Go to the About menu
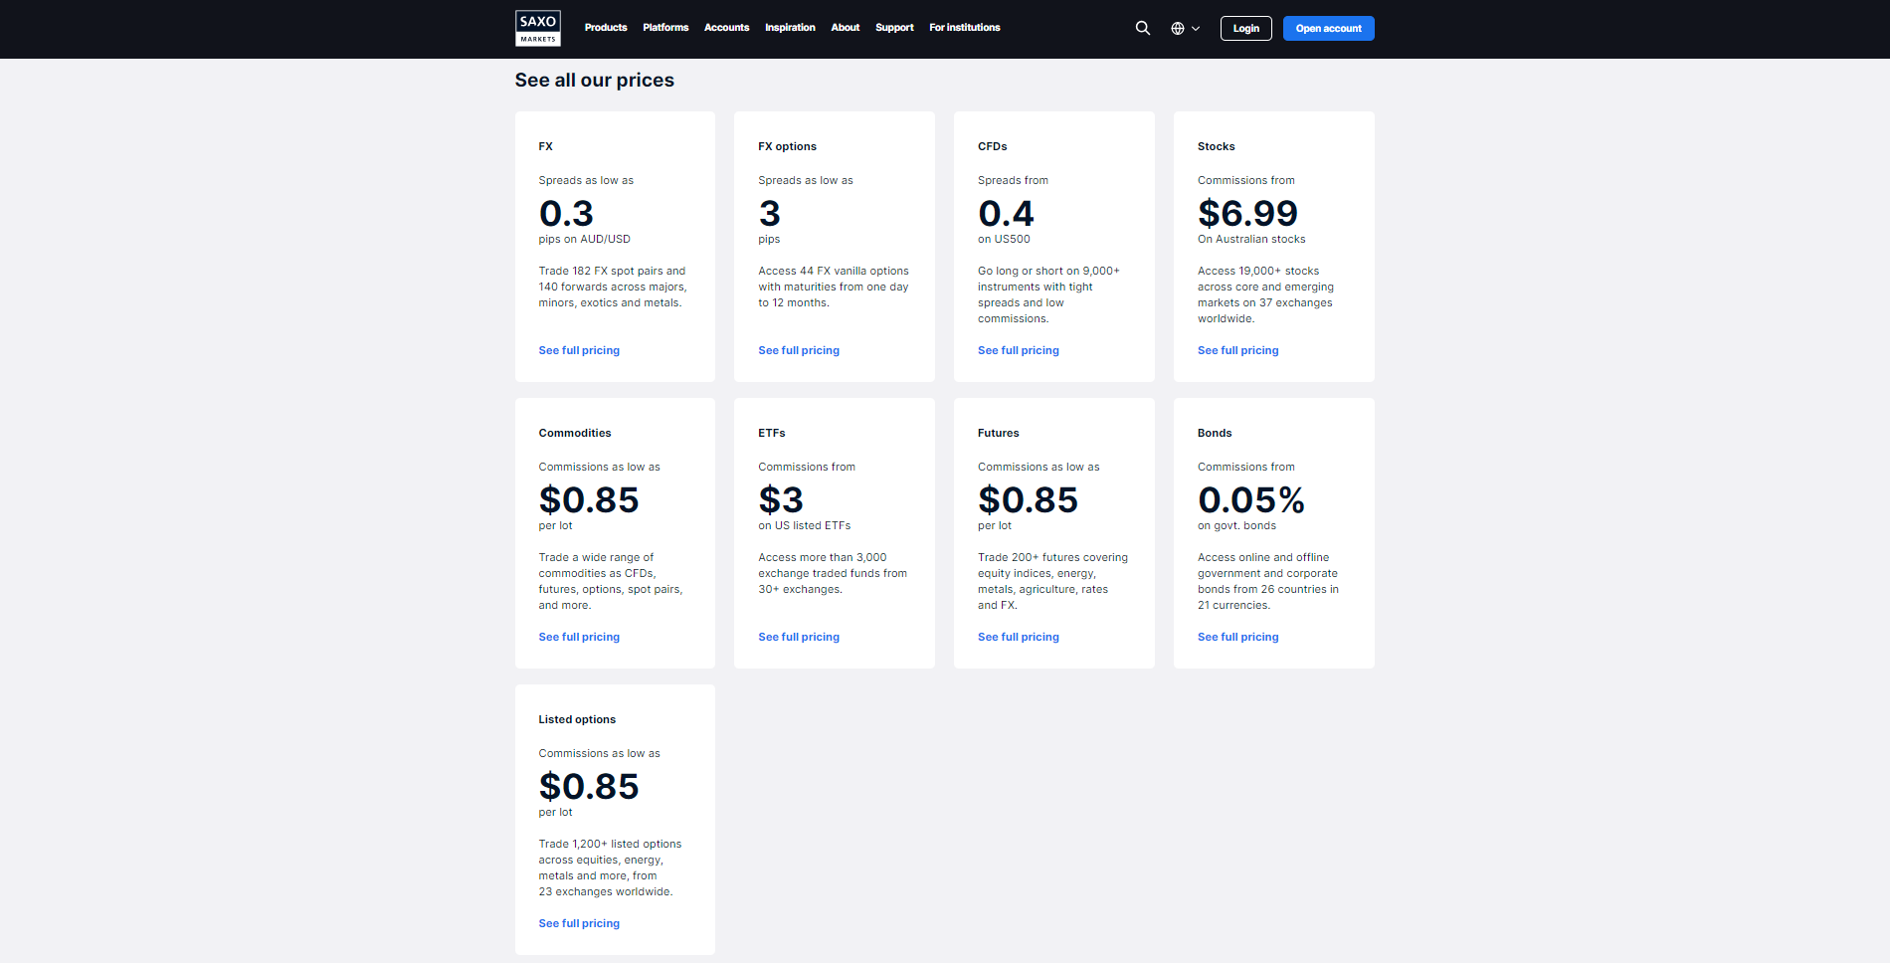The height and width of the screenshot is (963, 1890). pos(845,28)
